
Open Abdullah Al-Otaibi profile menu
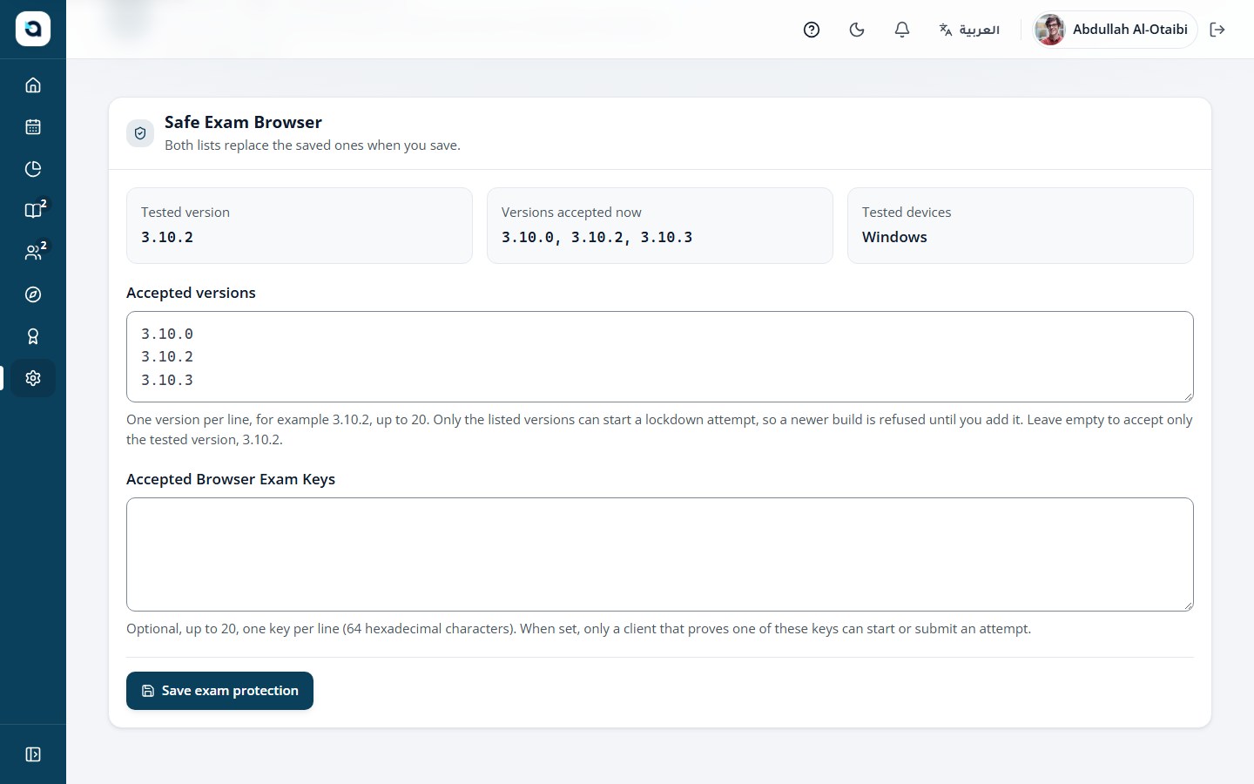point(1115,30)
